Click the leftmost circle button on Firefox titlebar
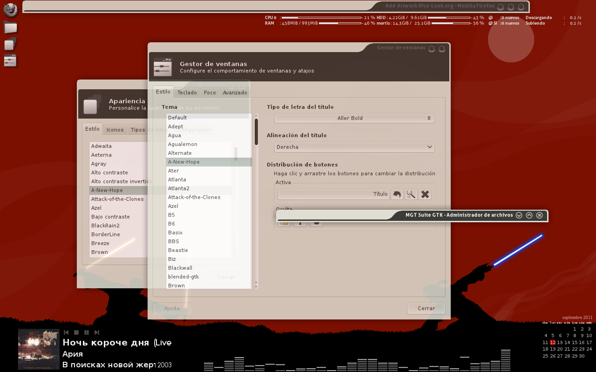 click(x=501, y=7)
